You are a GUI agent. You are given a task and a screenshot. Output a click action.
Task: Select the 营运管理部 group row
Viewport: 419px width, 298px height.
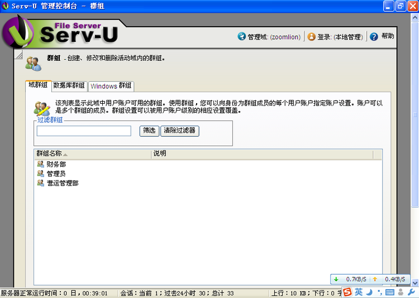coord(62,183)
